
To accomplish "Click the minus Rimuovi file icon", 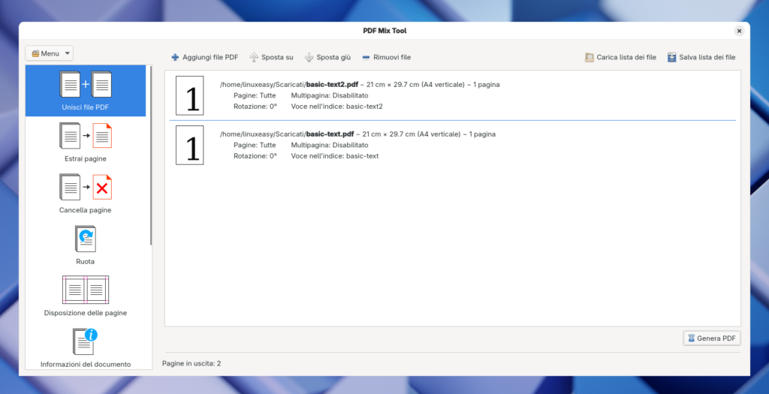I will click(366, 57).
